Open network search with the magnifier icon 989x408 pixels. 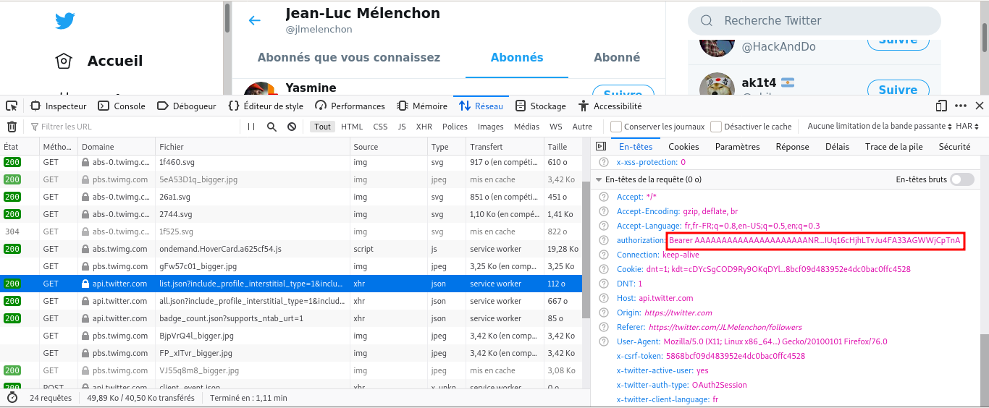point(272,127)
